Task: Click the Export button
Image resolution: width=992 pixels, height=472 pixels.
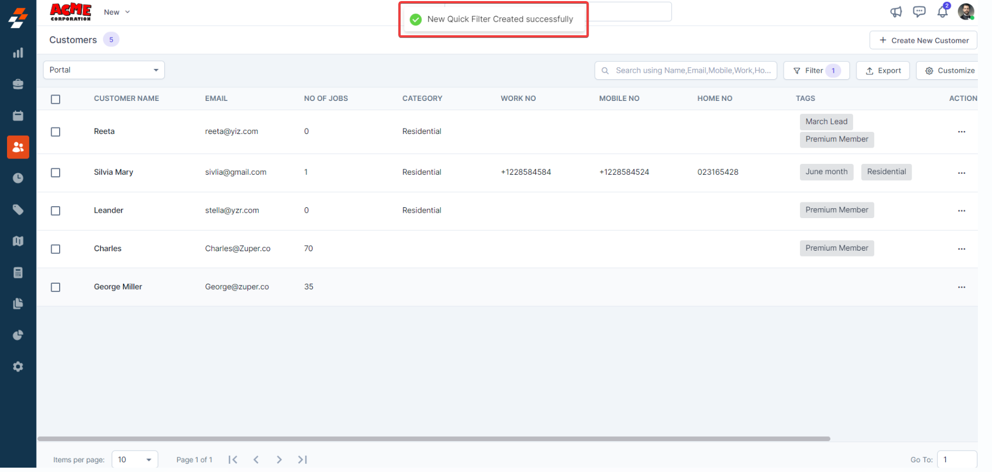Action: (882, 71)
